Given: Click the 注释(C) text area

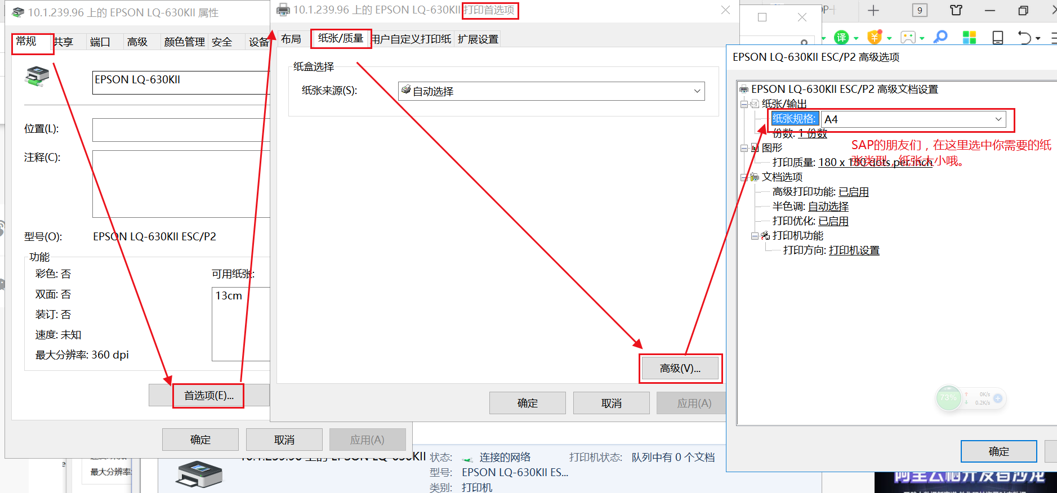Looking at the screenshot, I should click(x=181, y=184).
